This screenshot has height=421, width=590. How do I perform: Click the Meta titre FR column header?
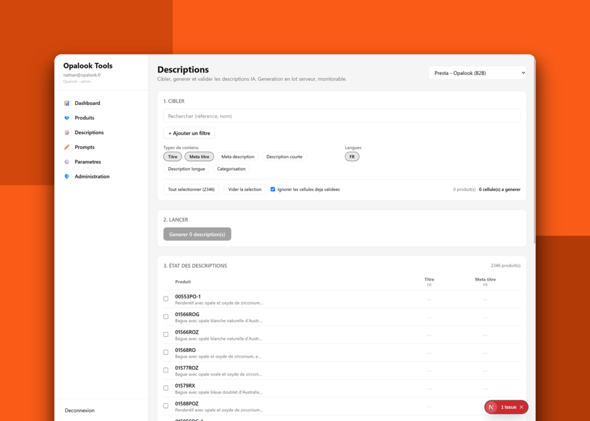click(485, 282)
